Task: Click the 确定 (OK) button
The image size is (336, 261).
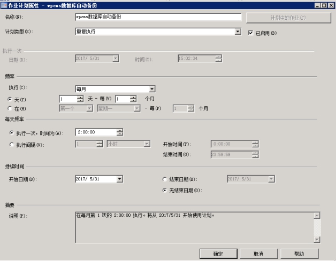Action: [218, 253]
